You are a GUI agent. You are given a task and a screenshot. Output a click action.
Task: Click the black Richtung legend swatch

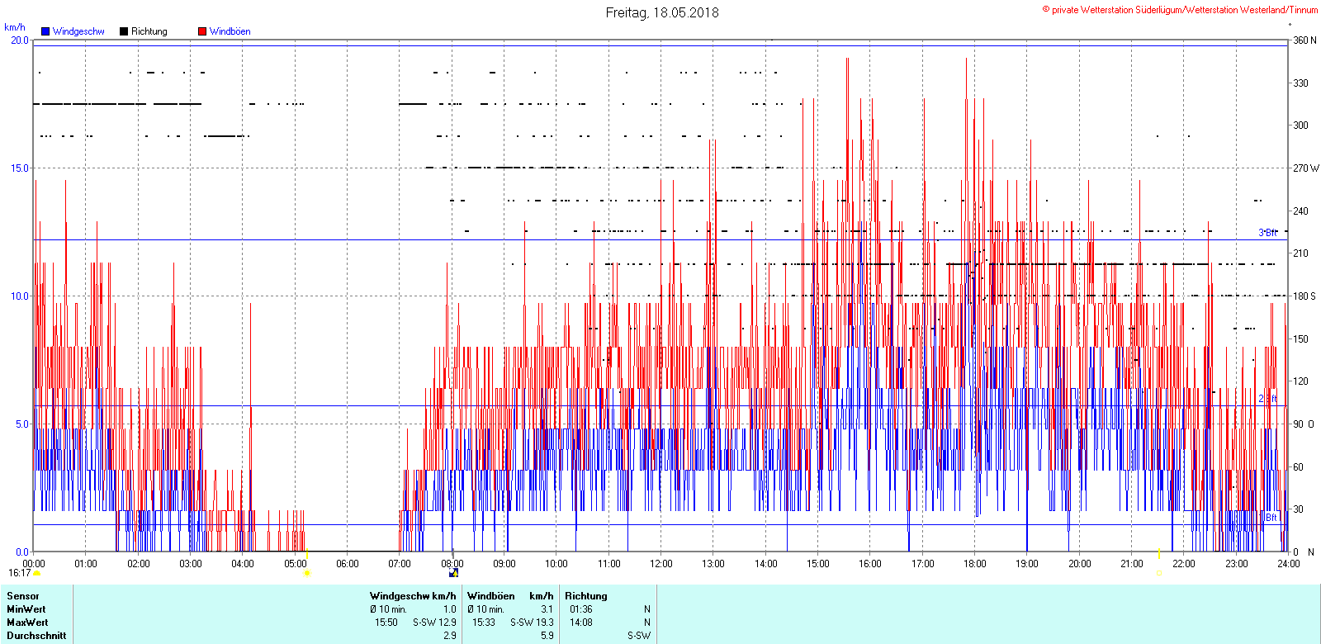tap(124, 31)
